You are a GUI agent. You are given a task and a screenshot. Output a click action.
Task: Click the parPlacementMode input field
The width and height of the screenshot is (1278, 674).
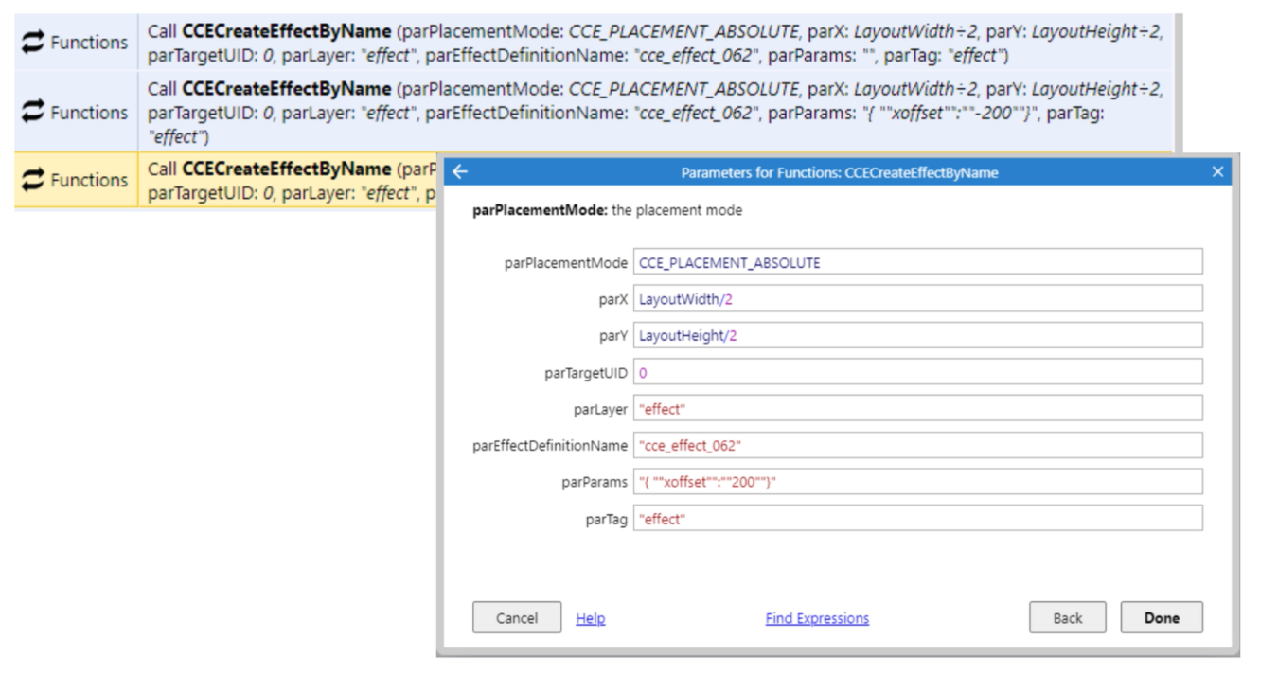click(x=917, y=262)
